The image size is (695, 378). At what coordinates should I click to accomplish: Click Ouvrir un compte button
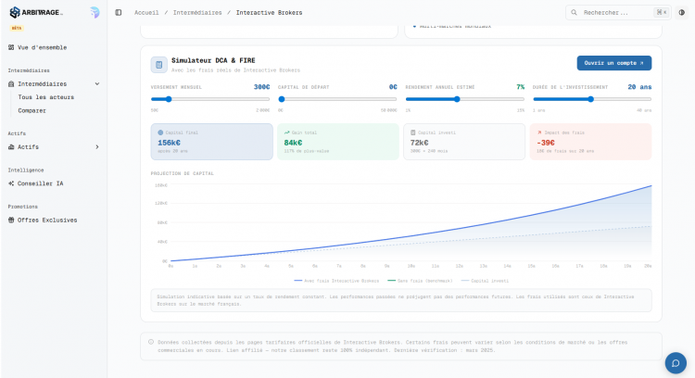pos(613,63)
